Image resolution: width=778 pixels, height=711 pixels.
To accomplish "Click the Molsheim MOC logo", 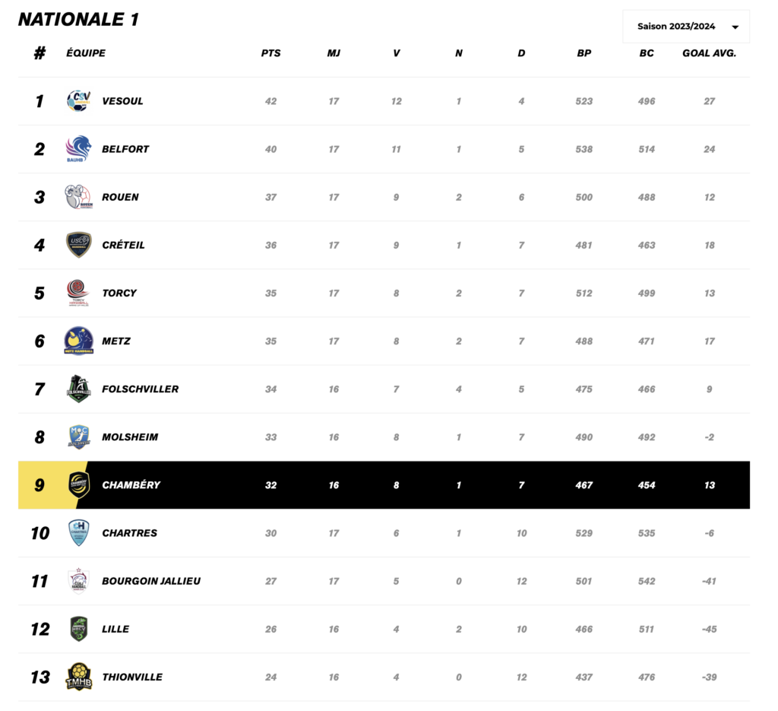I will click(x=79, y=437).
